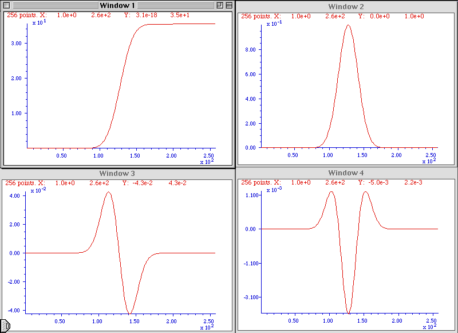Collapse Window 1 using the windowshade box
The image size is (458, 333).
pyautogui.click(x=228, y=5)
